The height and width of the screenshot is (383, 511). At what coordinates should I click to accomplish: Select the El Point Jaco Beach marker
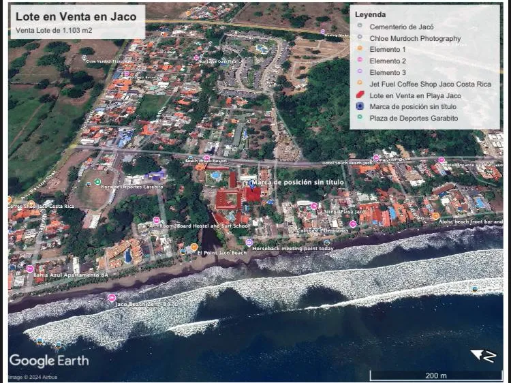194,247
